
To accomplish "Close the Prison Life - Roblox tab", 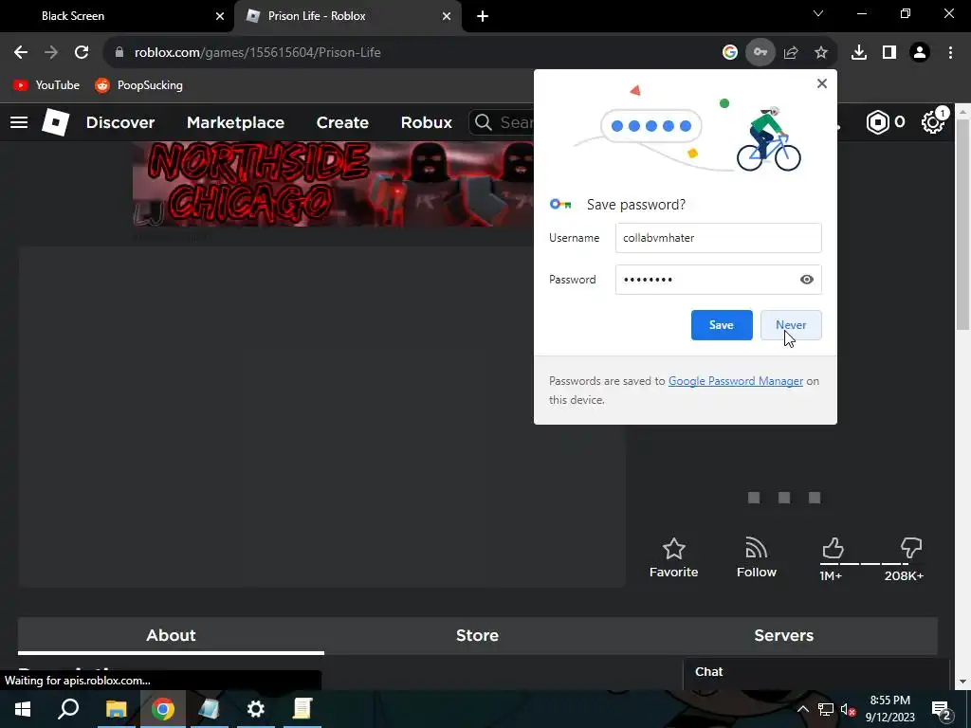I will click(x=447, y=16).
